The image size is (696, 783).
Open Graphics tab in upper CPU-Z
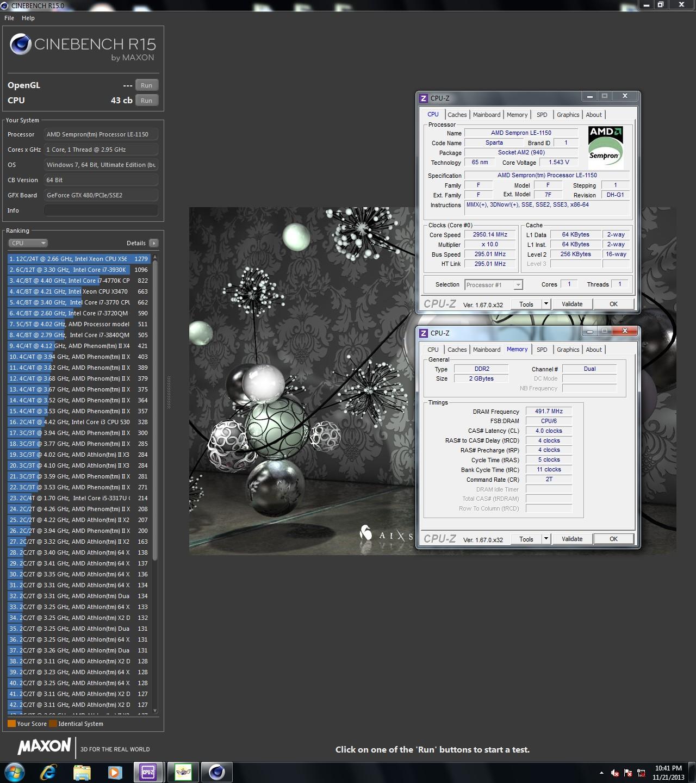click(568, 115)
